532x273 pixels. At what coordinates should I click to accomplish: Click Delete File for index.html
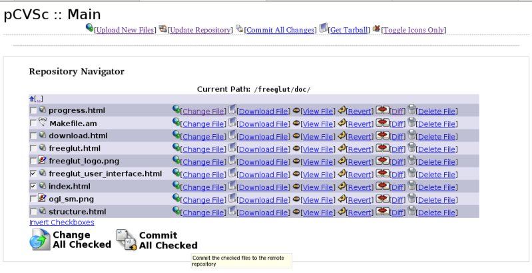coord(437,187)
